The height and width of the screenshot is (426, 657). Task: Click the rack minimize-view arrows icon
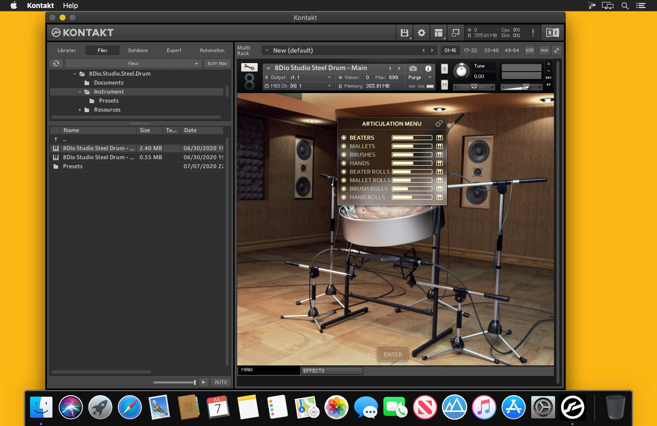point(557,50)
